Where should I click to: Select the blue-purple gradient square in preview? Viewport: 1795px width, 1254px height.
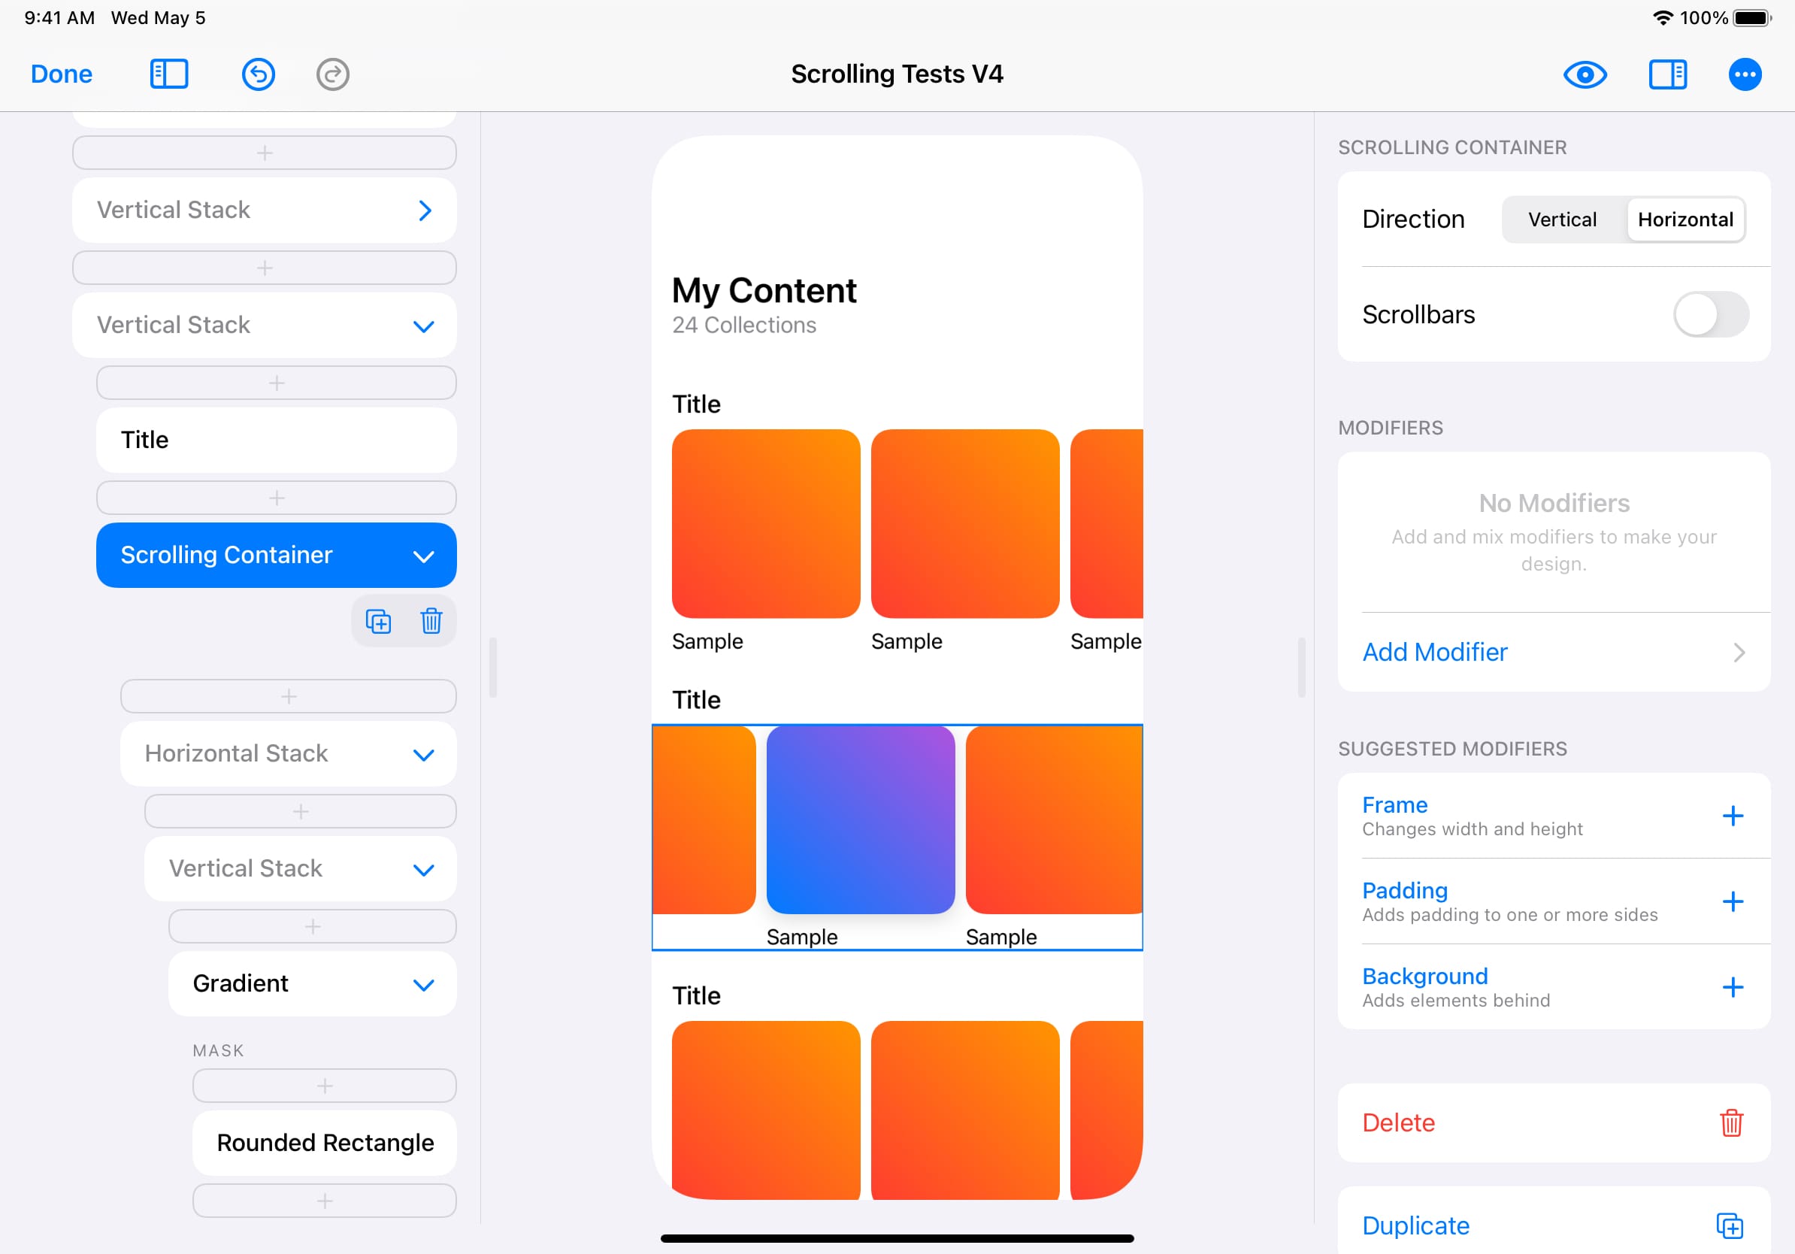pyautogui.click(x=860, y=819)
